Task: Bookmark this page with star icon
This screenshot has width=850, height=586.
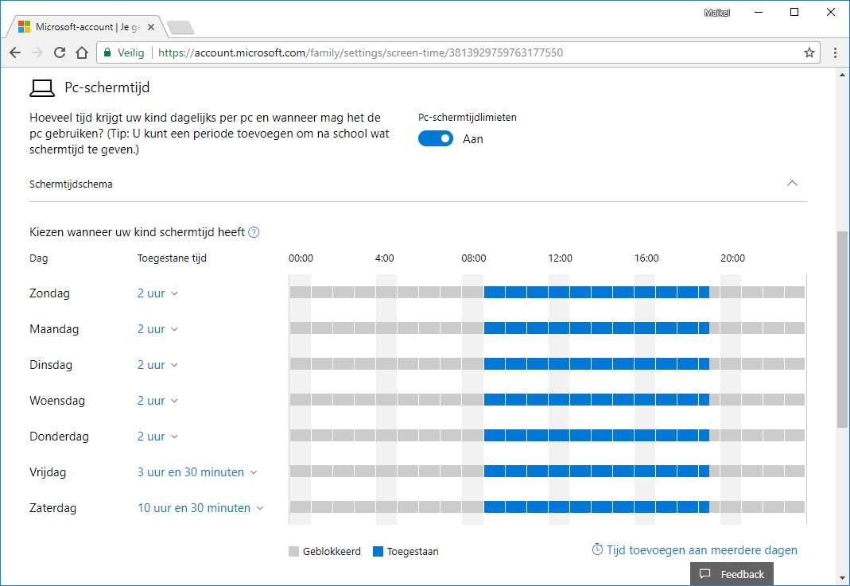Action: pyautogui.click(x=809, y=52)
